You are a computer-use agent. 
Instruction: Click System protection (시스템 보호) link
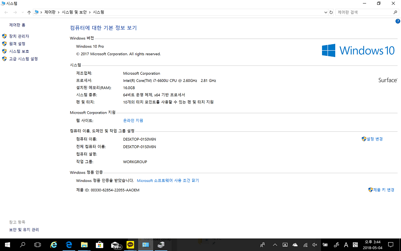19,51
